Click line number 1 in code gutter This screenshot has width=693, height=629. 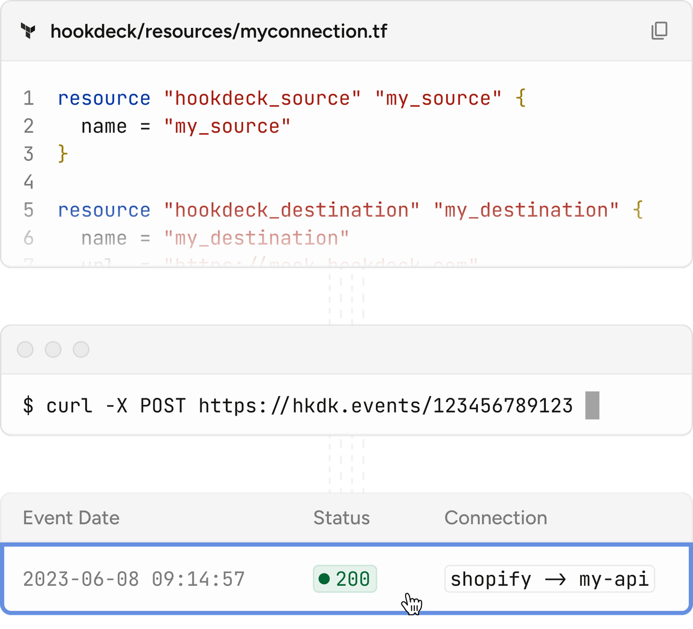click(29, 98)
